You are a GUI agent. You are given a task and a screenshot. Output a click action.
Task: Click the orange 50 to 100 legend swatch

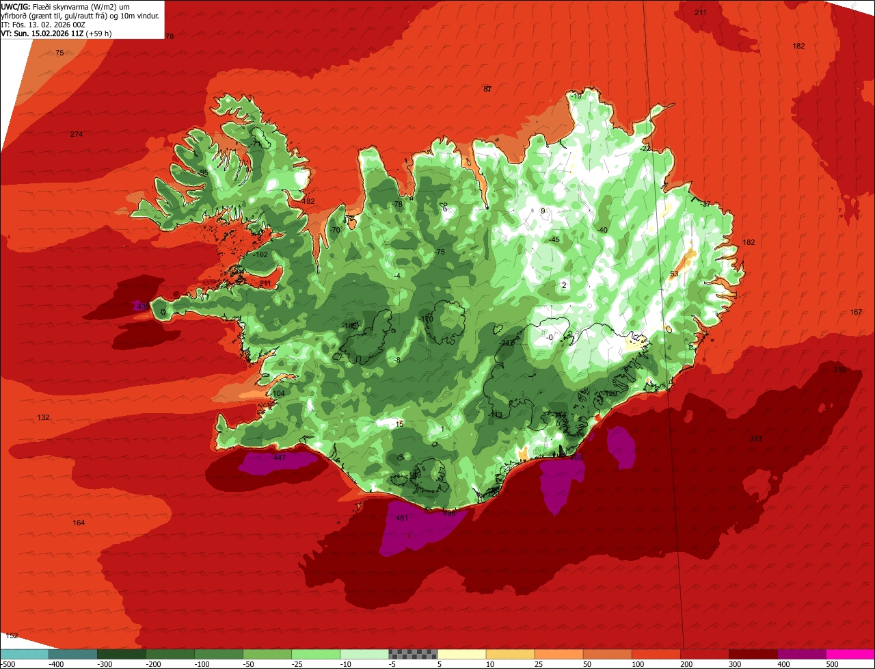[607, 654]
